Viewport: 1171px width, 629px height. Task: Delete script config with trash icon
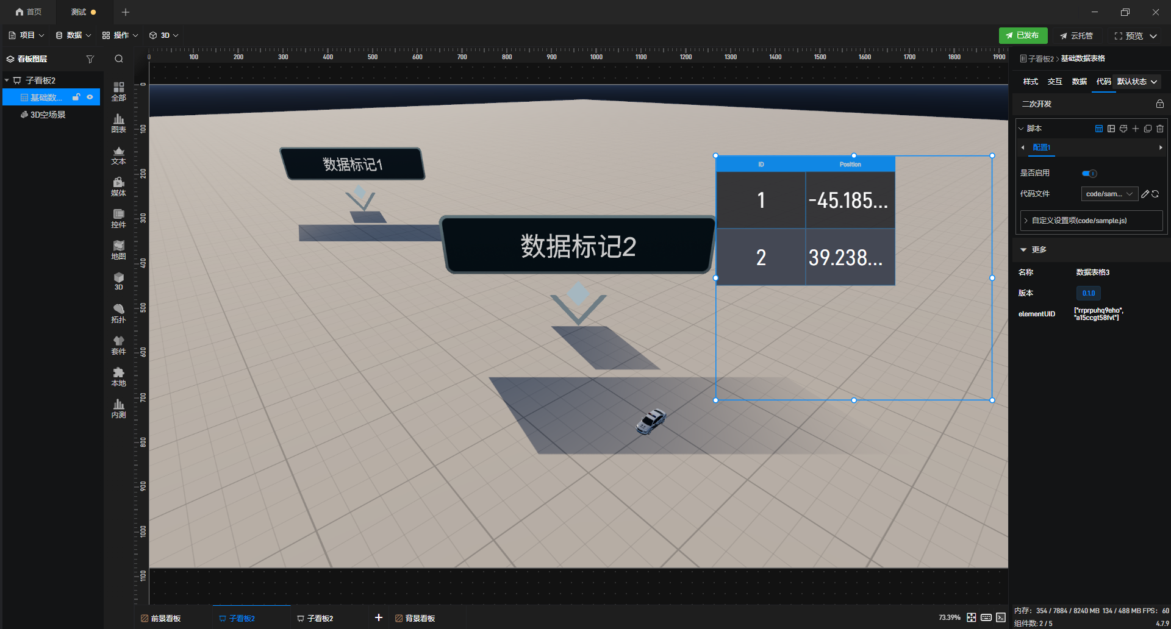coord(1160,129)
